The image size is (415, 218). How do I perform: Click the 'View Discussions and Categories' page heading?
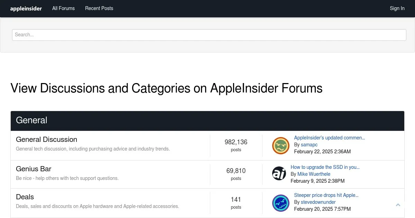166,88
